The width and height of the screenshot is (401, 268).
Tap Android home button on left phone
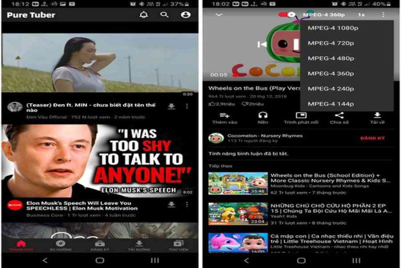(100, 260)
